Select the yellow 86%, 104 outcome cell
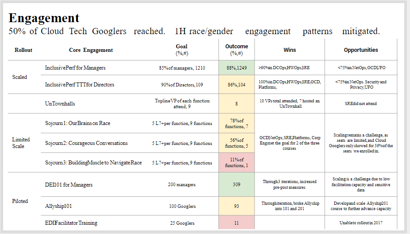 pos(236,84)
